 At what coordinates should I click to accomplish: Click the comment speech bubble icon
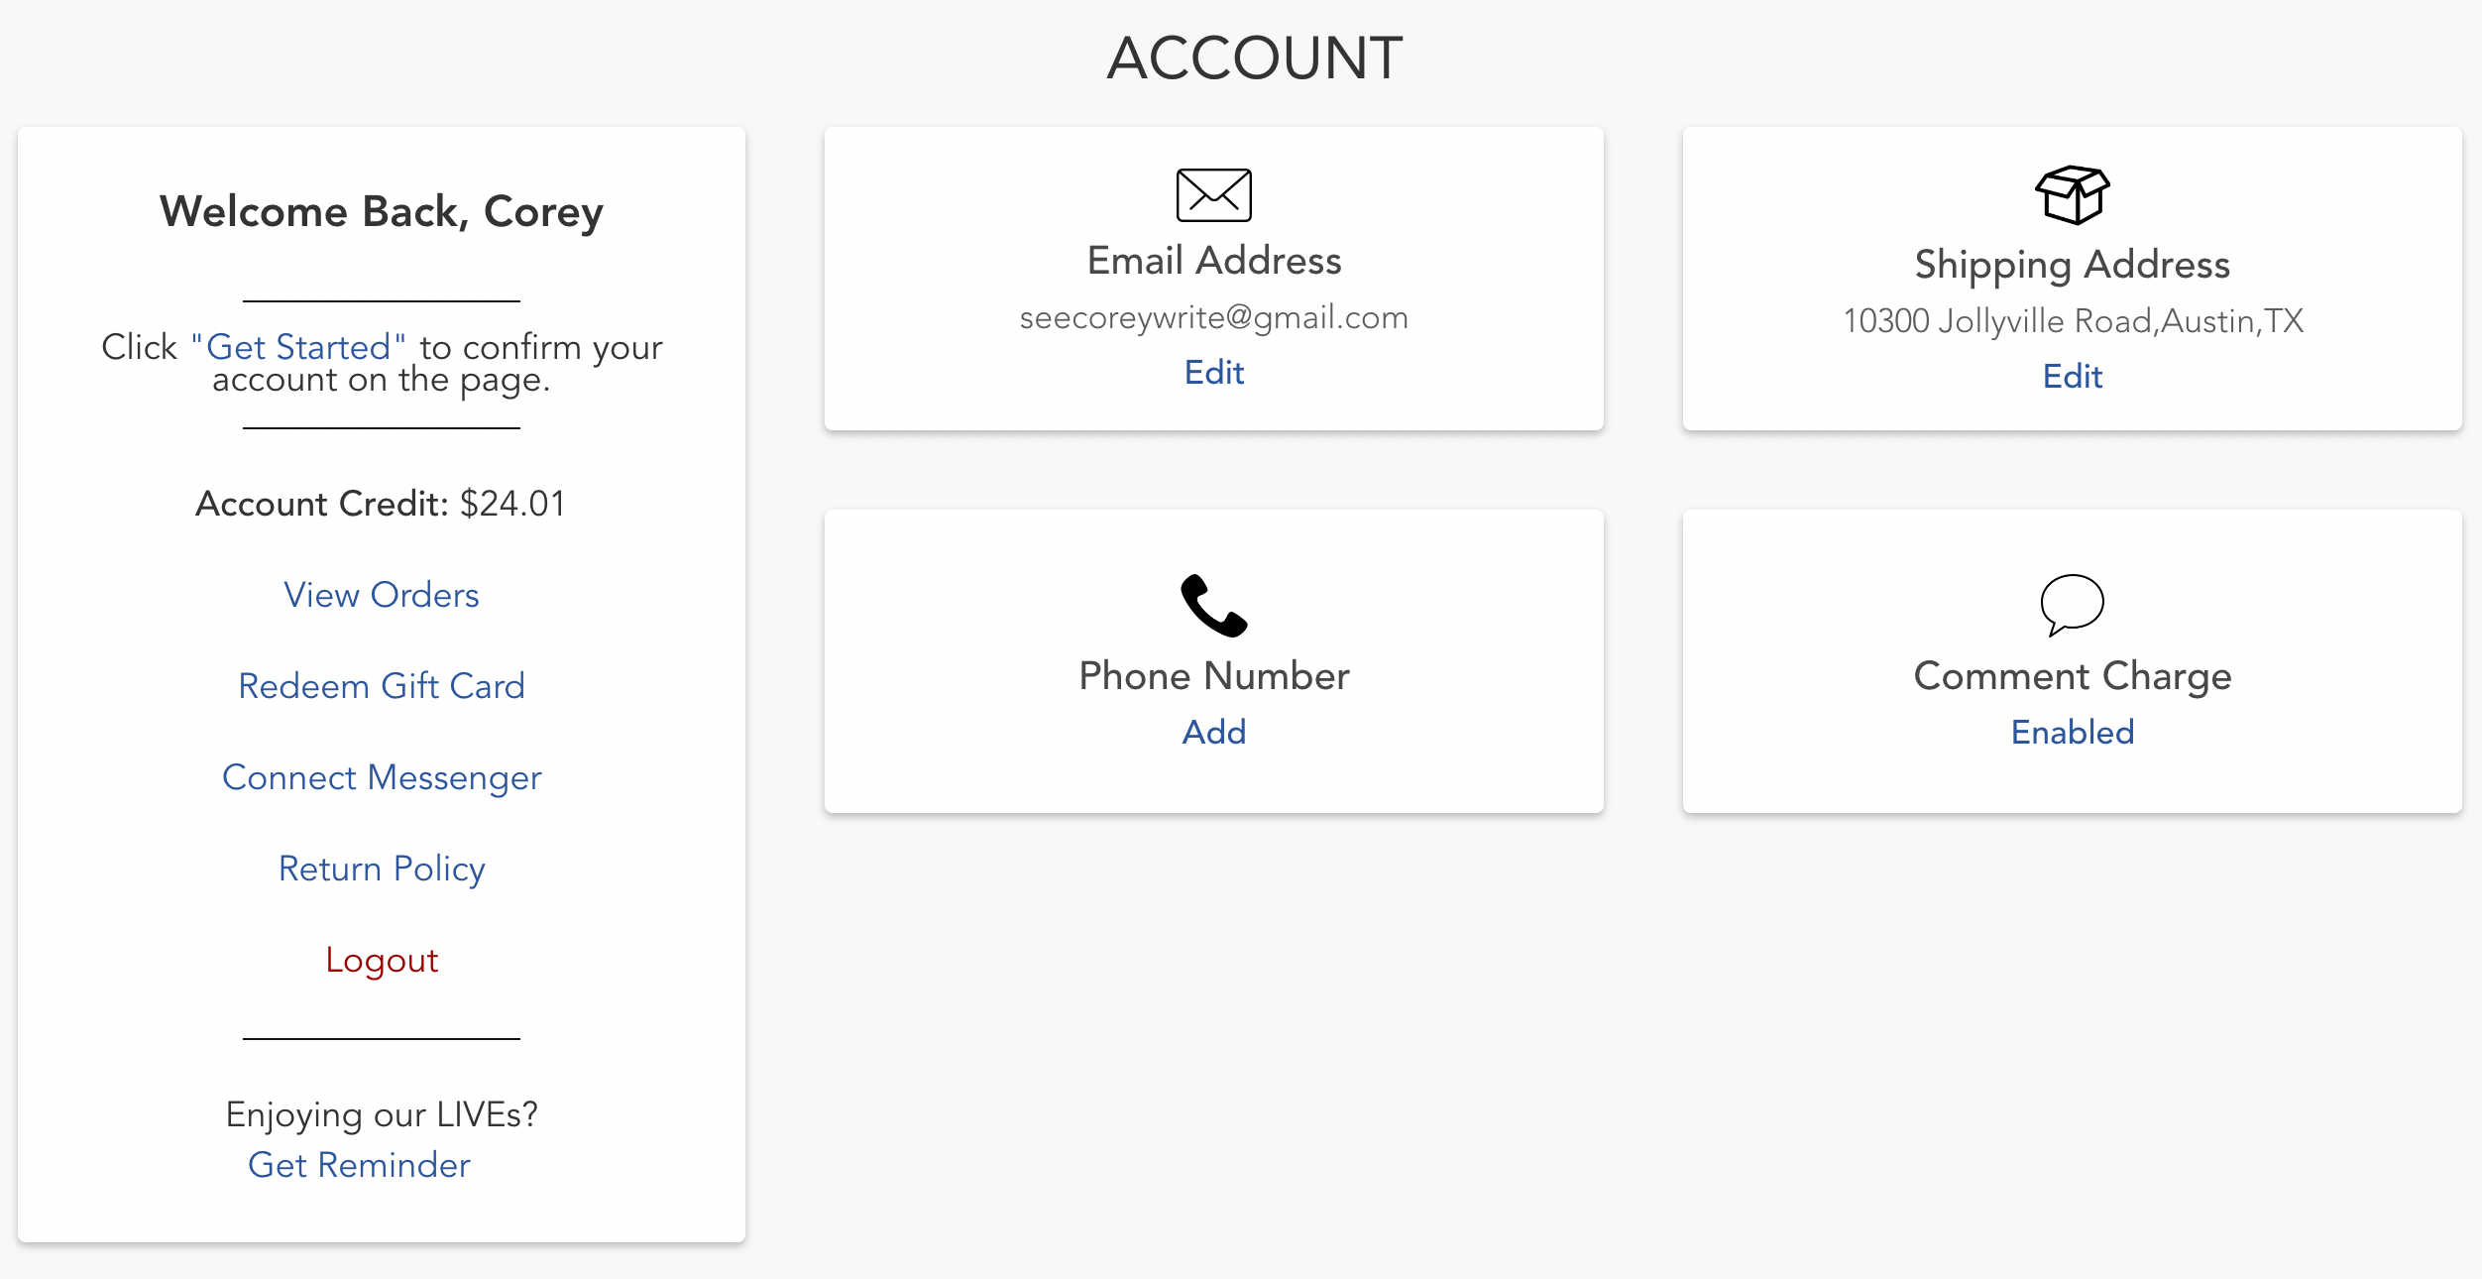point(2072,604)
